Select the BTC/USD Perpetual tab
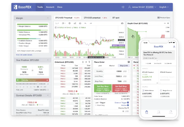Viewport: 184px width, 127px height. coord(67,18)
